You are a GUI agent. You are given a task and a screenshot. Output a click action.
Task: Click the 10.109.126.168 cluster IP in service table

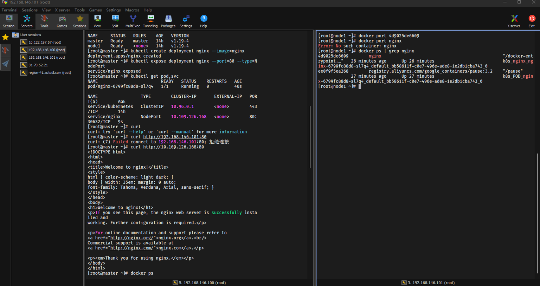tap(189, 117)
